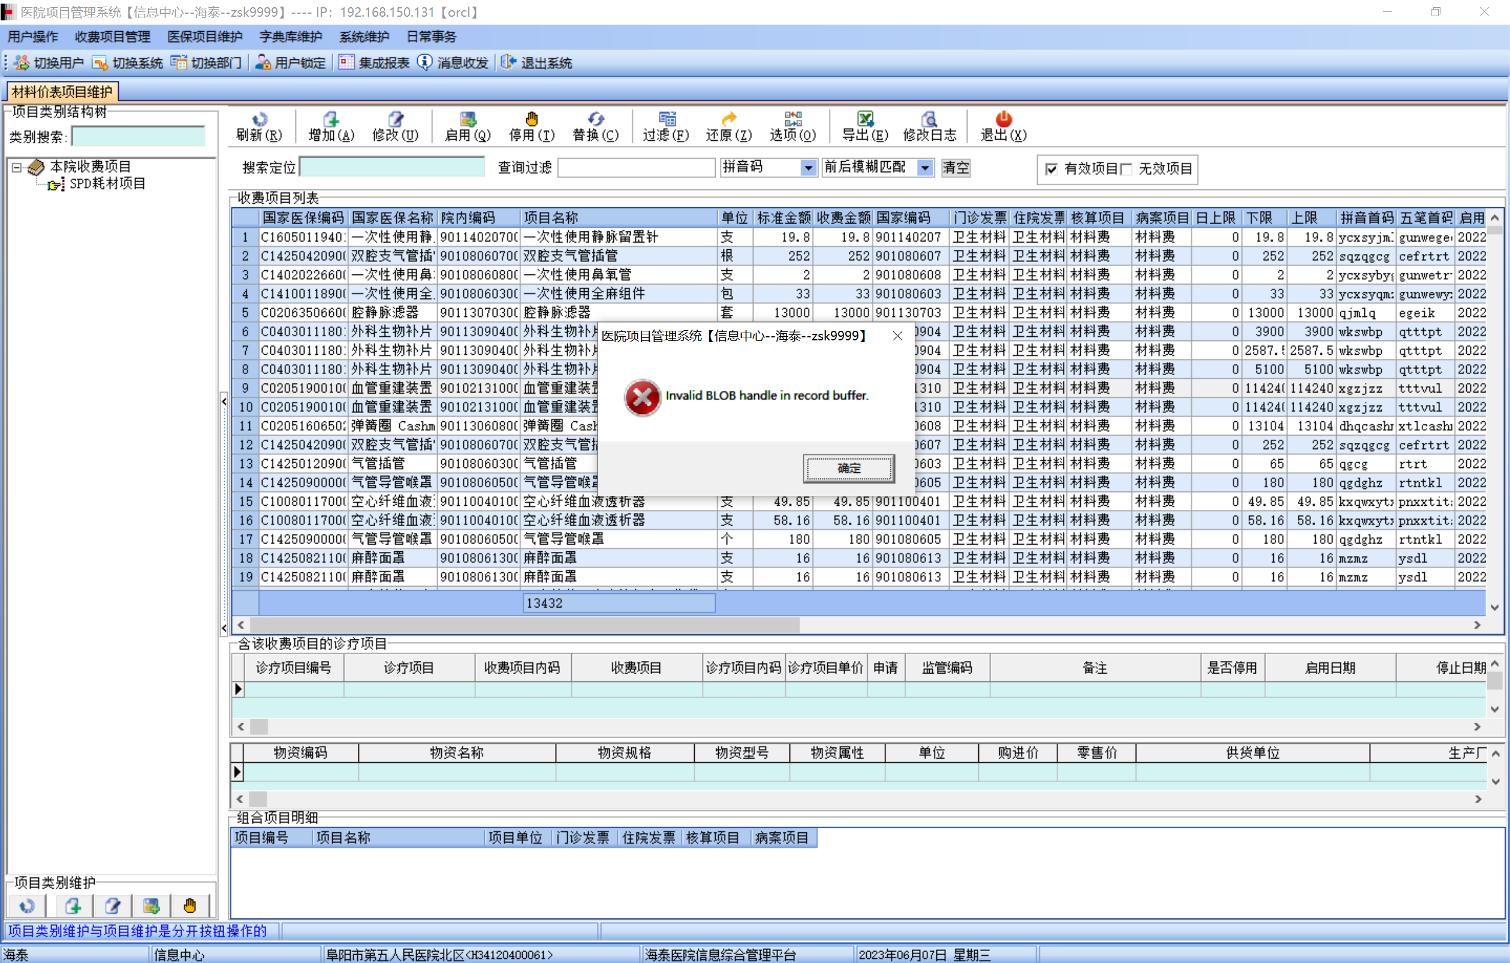This screenshot has width=1510, height=963.
Task: Click the 刷新(R) refresh icon
Action: pyautogui.click(x=259, y=119)
